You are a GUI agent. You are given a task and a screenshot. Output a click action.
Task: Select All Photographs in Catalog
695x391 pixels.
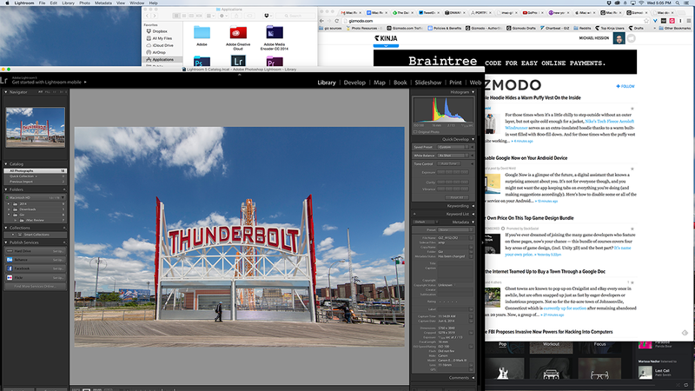[x=35, y=170]
